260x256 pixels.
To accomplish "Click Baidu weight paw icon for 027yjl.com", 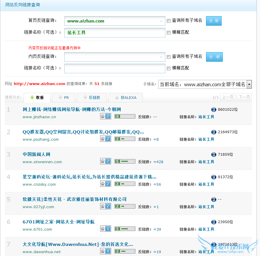I will pyautogui.click(x=105, y=206).
